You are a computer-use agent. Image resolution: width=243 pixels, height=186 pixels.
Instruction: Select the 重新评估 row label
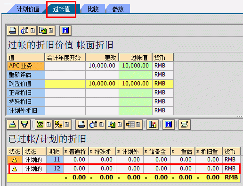click(26, 75)
